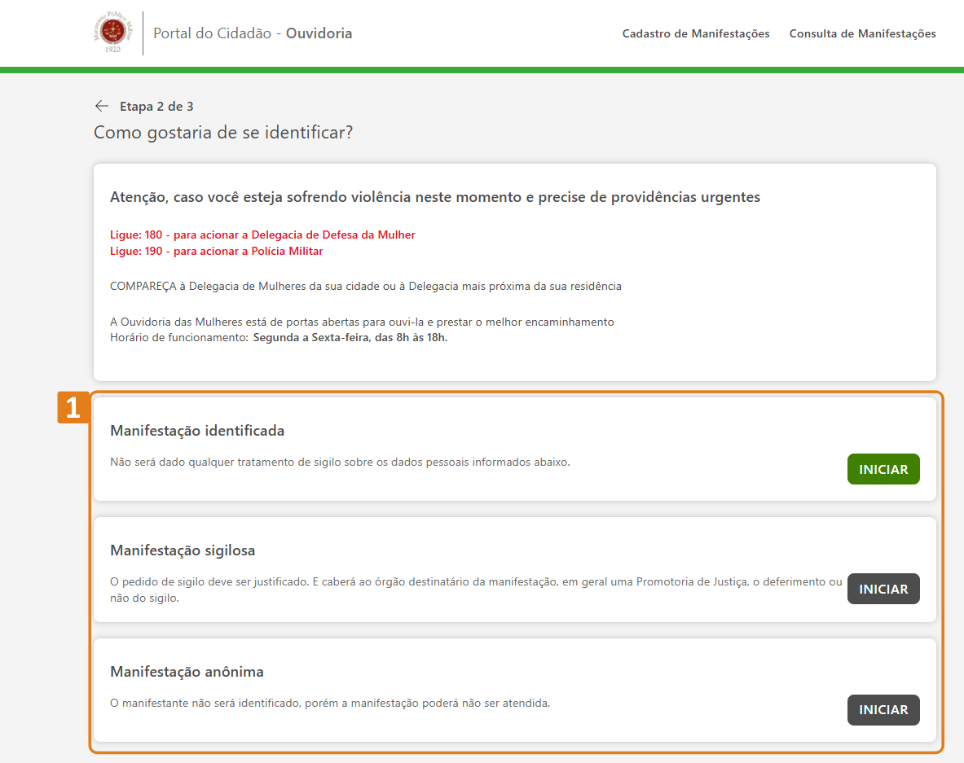This screenshot has height=763, width=964.
Task: Go back using the left arrow icon
Action: [102, 106]
